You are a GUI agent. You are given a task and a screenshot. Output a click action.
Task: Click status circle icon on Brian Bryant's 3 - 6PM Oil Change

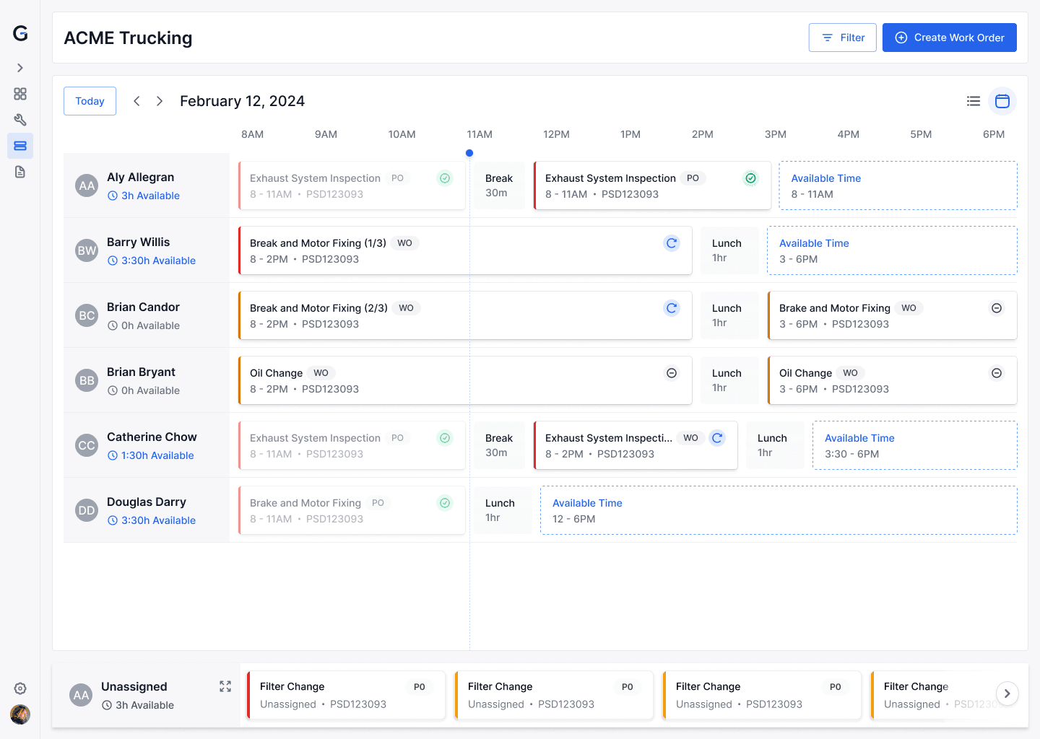pyautogui.click(x=997, y=373)
